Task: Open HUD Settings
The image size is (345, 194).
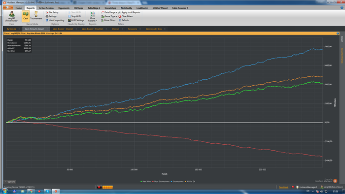Action: [x=76, y=20]
